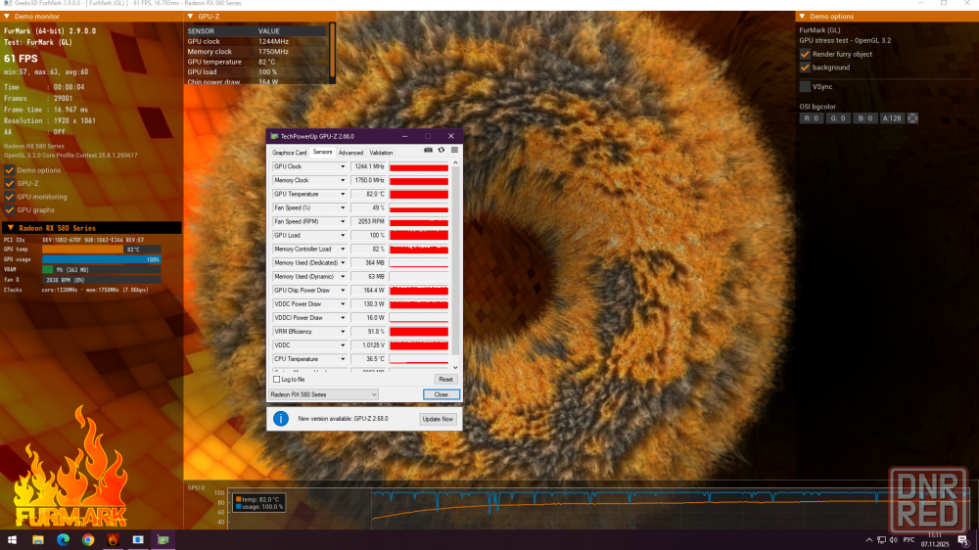Check the Log to file box
979x550 pixels.
tap(276, 379)
